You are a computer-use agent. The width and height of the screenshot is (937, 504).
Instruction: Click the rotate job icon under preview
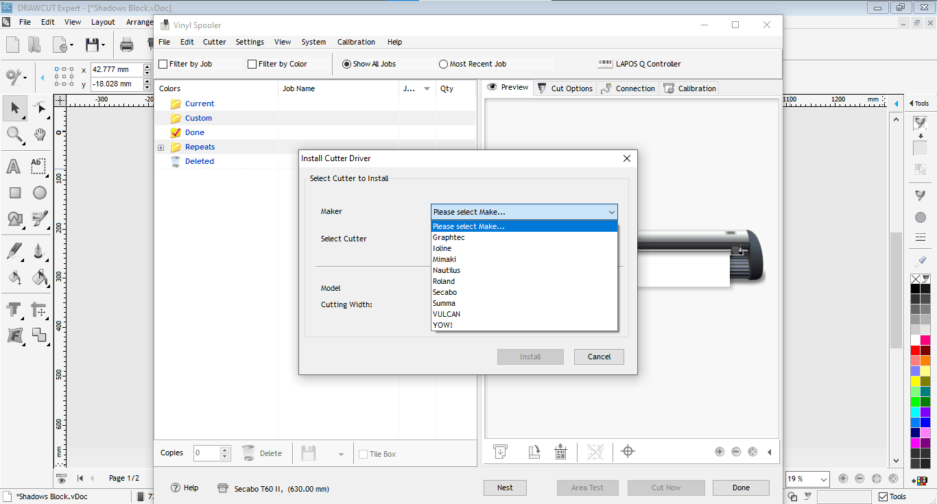coord(535,451)
